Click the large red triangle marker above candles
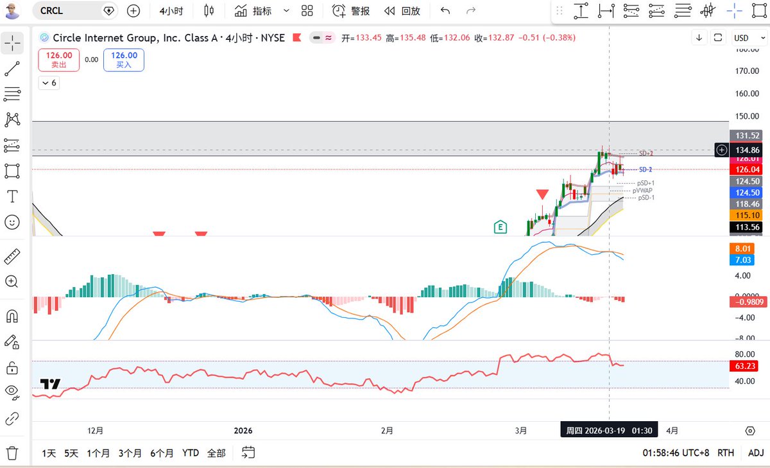The image size is (770, 468). (542, 194)
